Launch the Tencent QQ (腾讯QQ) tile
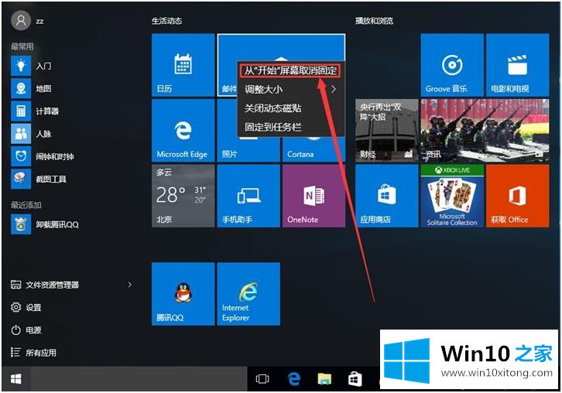 (x=183, y=294)
